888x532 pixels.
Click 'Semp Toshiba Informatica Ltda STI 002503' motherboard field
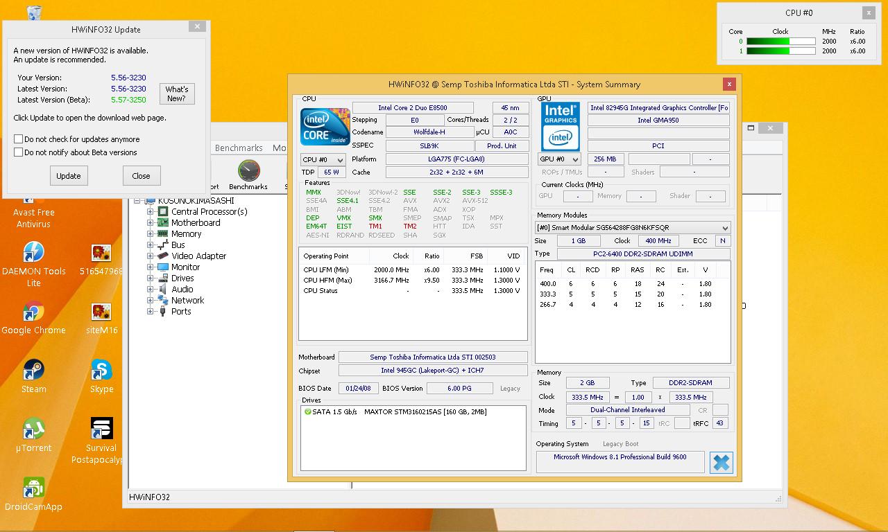(433, 357)
